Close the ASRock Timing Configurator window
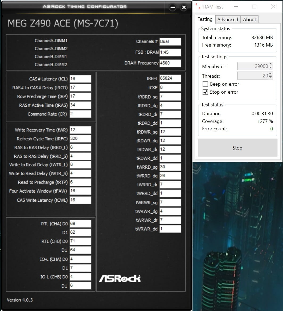283x311 pixels. (x=184, y=7)
